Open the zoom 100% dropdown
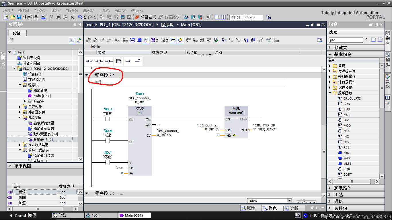The width and height of the screenshot is (394, 222). coord(289,201)
